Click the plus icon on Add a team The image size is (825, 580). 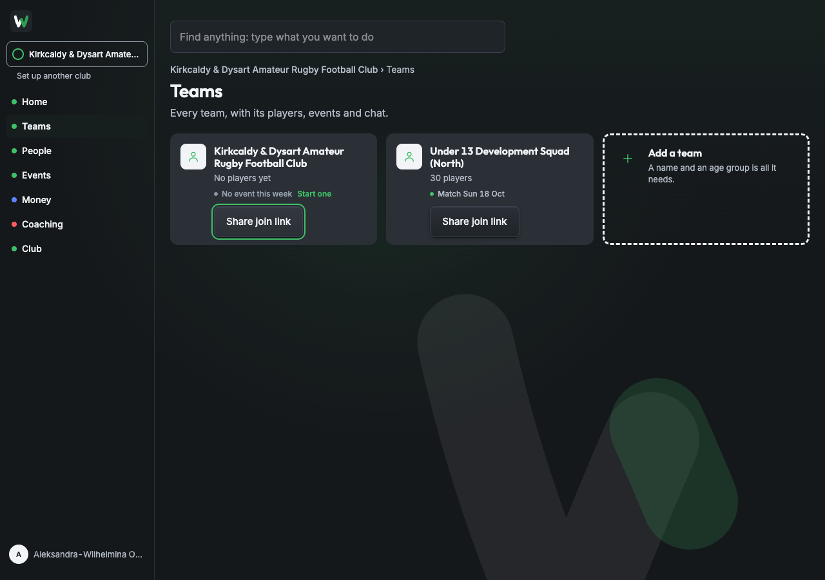(x=628, y=159)
